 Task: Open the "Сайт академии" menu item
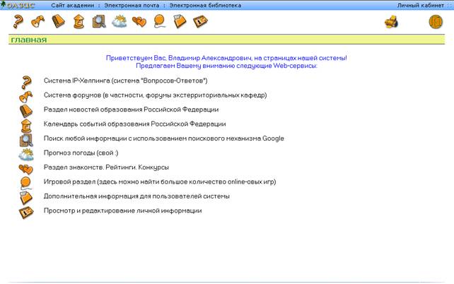(74, 5)
